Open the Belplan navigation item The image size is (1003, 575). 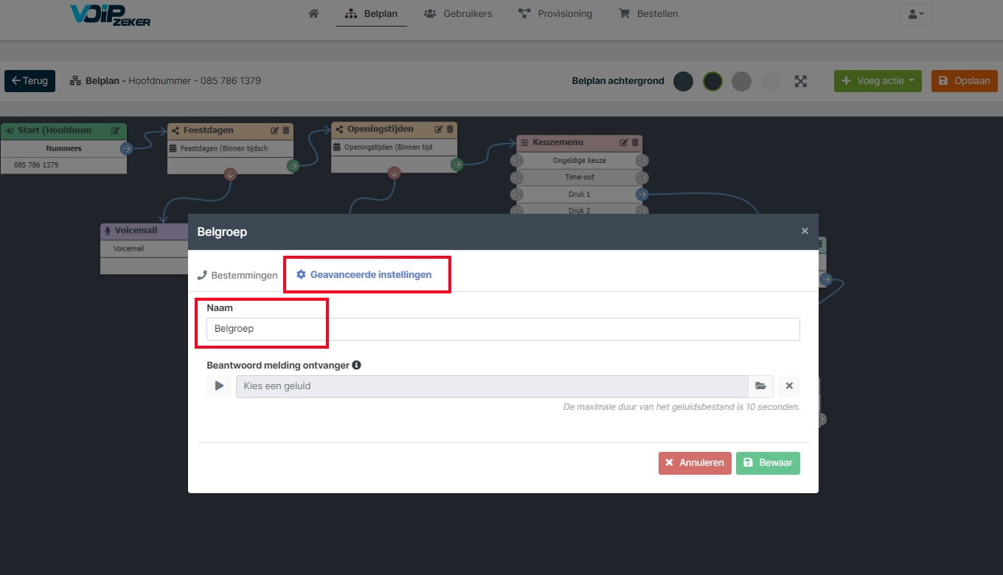click(x=371, y=13)
